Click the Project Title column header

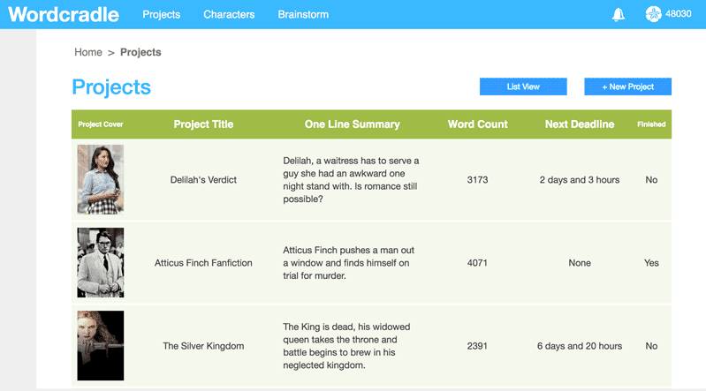coord(203,124)
